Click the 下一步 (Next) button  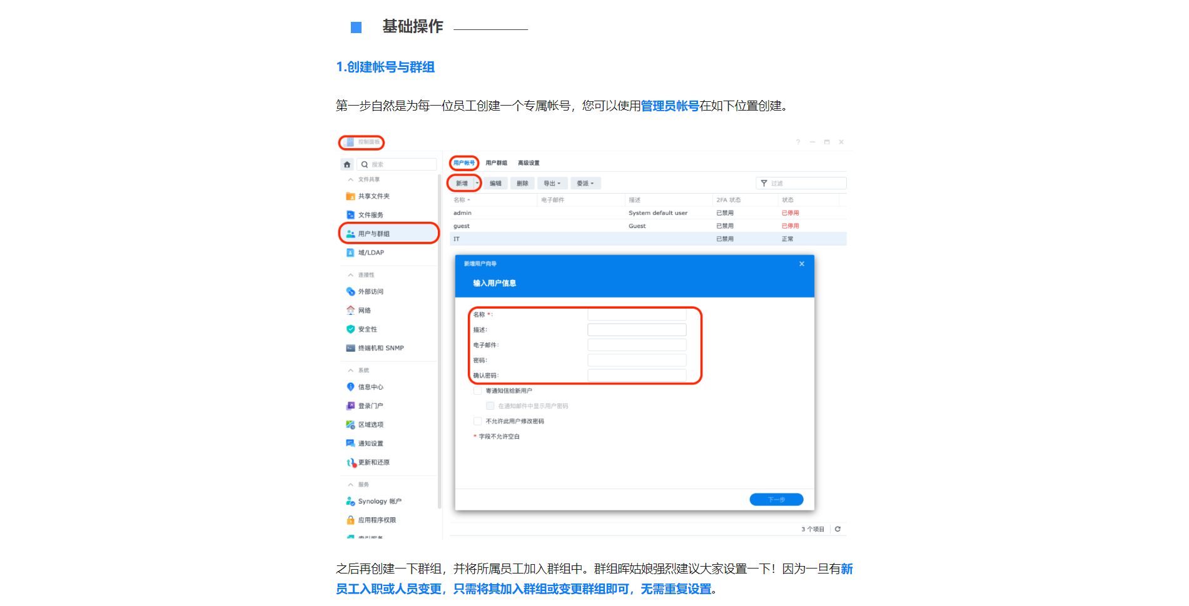776,499
